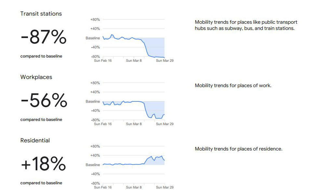Image resolution: width=325 pixels, height=195 pixels.
Task: Click the Workplaces section heading
Action: [36, 77]
